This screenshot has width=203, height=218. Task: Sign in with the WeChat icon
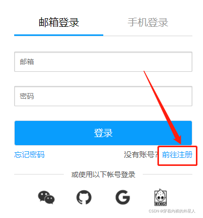(46, 197)
